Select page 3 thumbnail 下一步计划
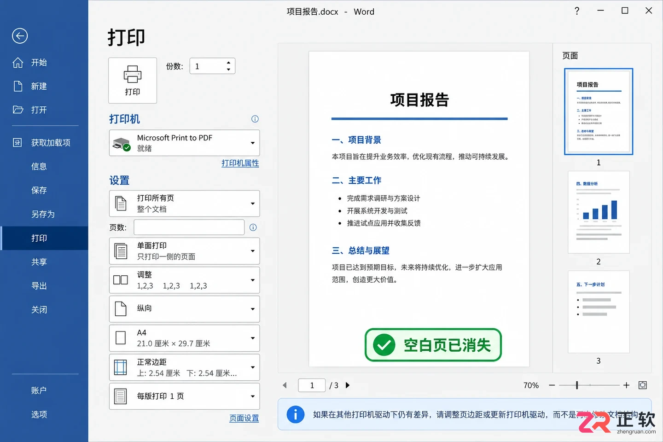Screen dimensions: 663x442 point(599,312)
